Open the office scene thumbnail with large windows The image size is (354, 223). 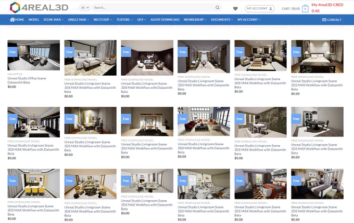[x=34, y=55]
